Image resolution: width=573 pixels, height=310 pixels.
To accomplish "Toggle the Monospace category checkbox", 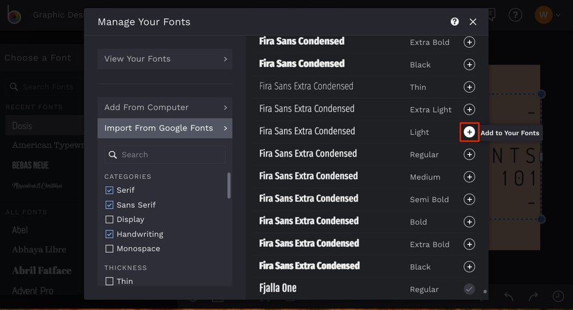I will coord(109,249).
